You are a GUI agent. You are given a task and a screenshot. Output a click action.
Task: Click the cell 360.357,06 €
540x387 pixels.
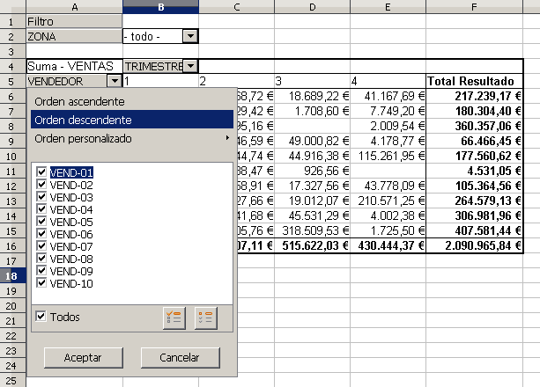point(475,126)
